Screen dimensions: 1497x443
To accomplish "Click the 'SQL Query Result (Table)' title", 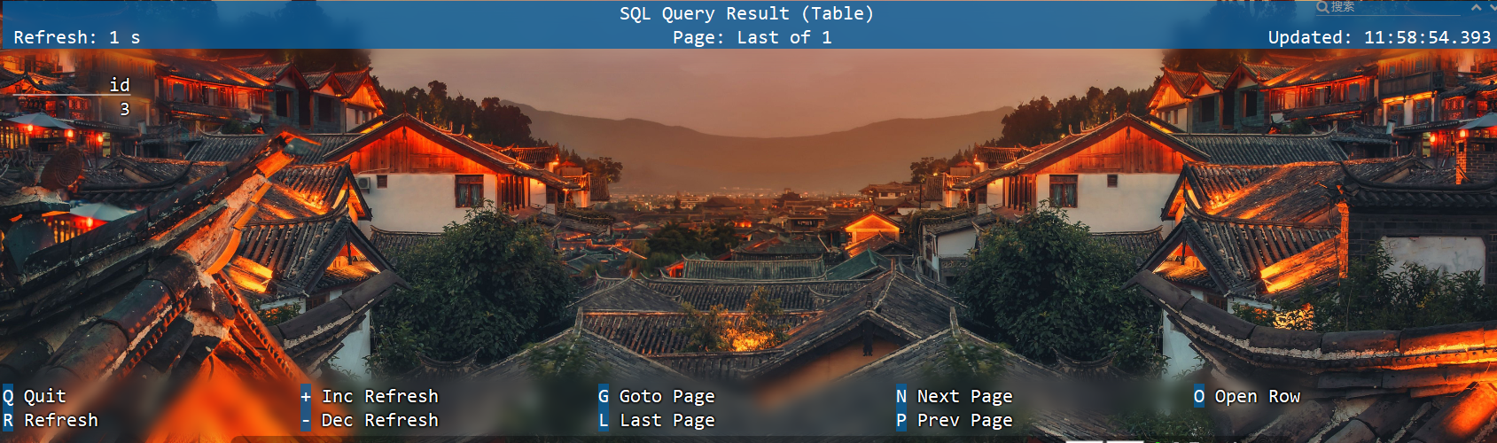I will click(x=746, y=13).
